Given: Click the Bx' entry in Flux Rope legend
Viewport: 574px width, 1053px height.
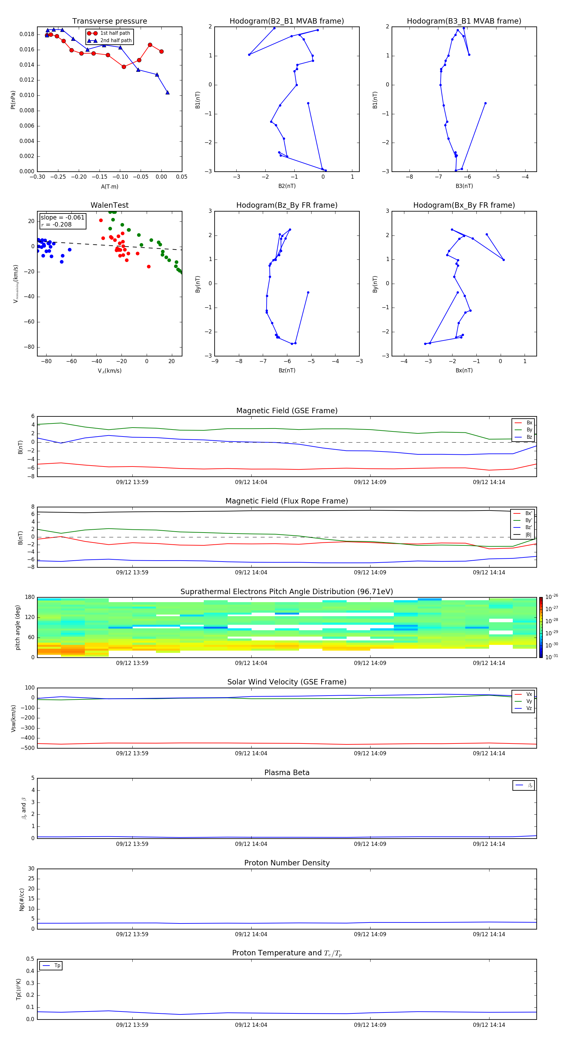Looking at the screenshot, I should point(523,513).
